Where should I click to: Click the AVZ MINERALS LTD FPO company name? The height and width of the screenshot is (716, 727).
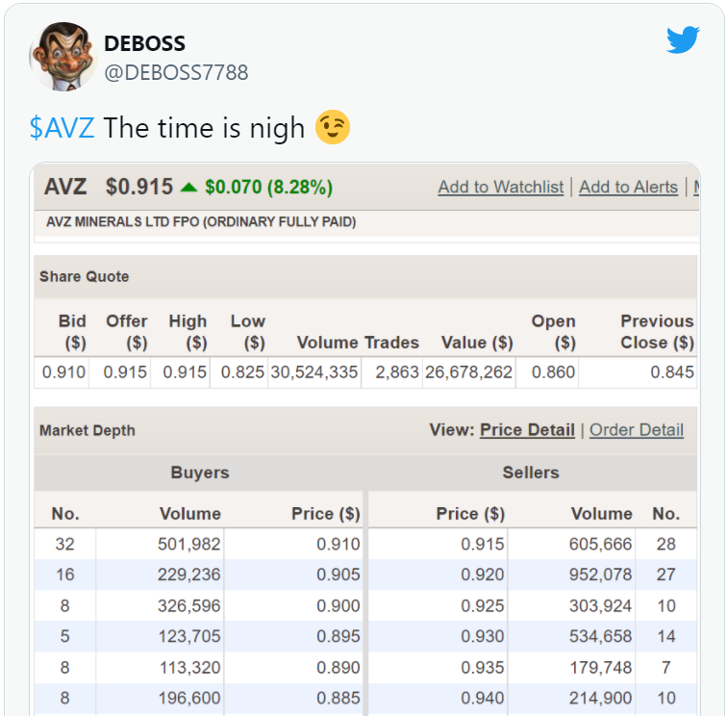pos(201,221)
